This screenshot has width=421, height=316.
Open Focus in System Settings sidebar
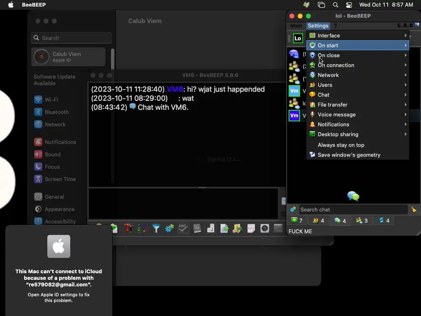pyautogui.click(x=47, y=167)
